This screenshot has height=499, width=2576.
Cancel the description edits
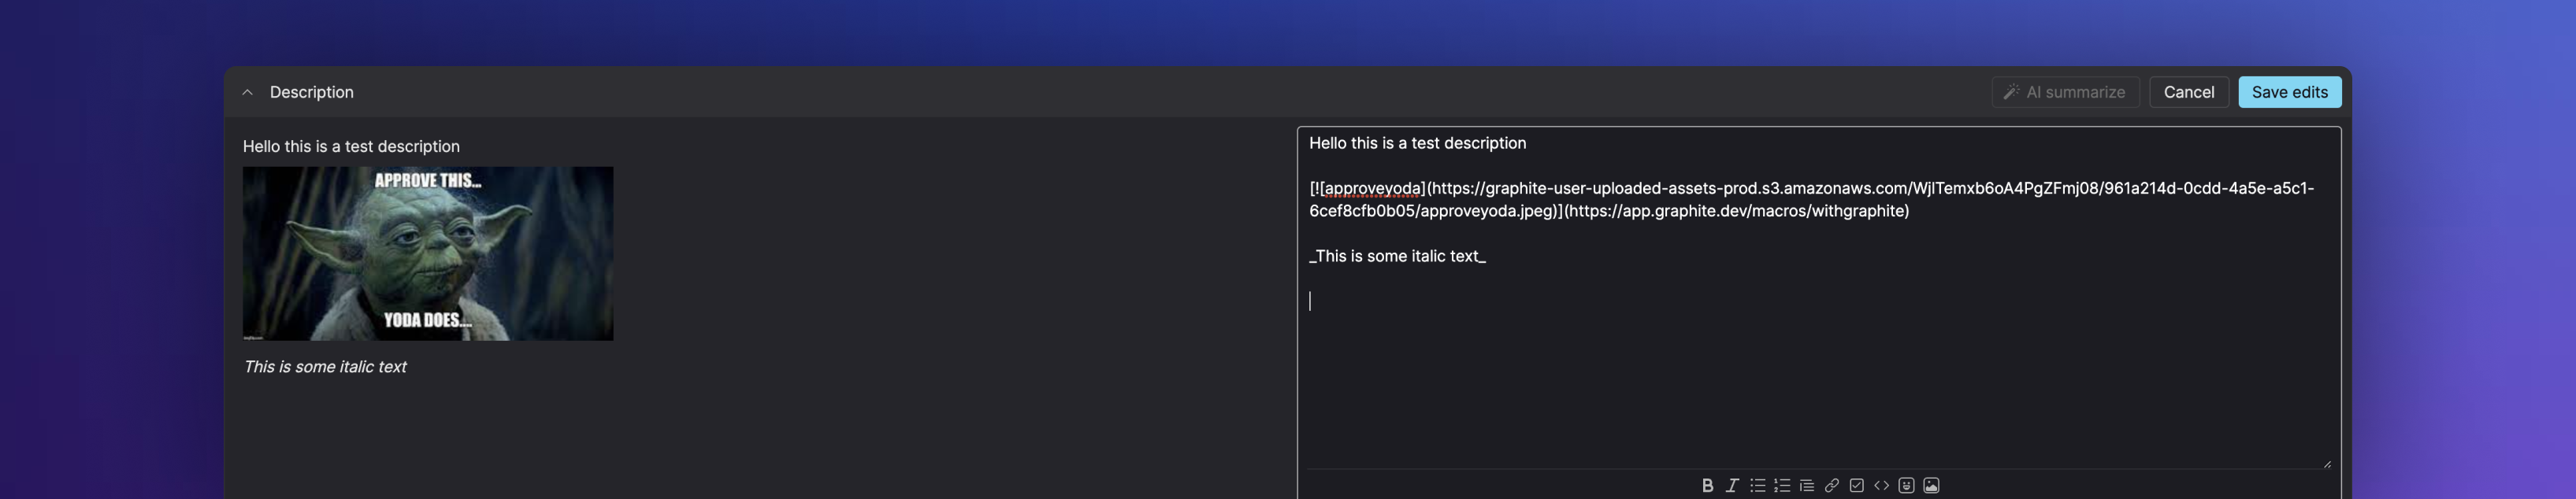(2189, 92)
